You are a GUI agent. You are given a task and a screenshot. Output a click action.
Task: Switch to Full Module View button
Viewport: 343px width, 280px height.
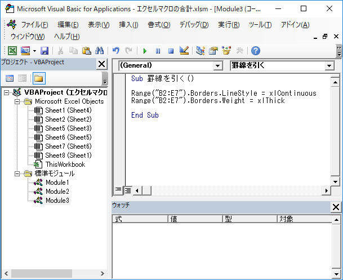(x=128, y=190)
